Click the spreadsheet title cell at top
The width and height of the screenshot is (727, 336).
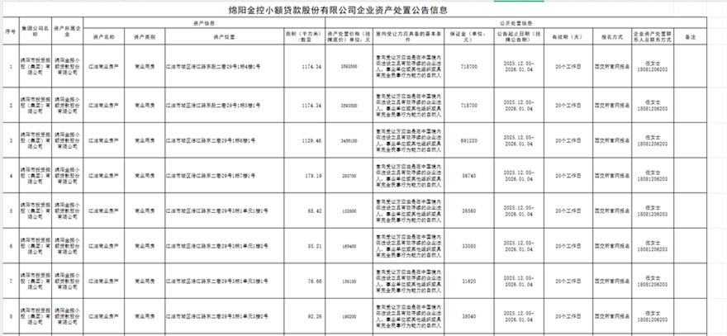point(363,10)
